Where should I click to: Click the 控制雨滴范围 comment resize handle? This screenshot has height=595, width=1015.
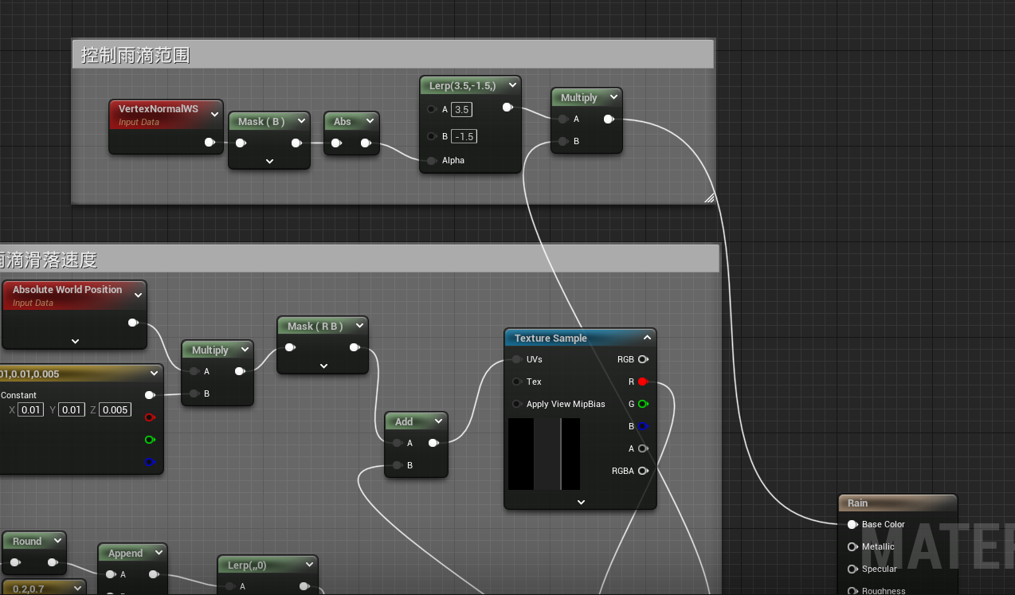[709, 198]
